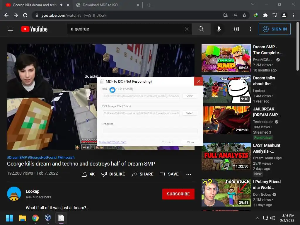Open the YouTube hamburger guide menu
The width and height of the screenshot is (300, 225).
point(11,29)
